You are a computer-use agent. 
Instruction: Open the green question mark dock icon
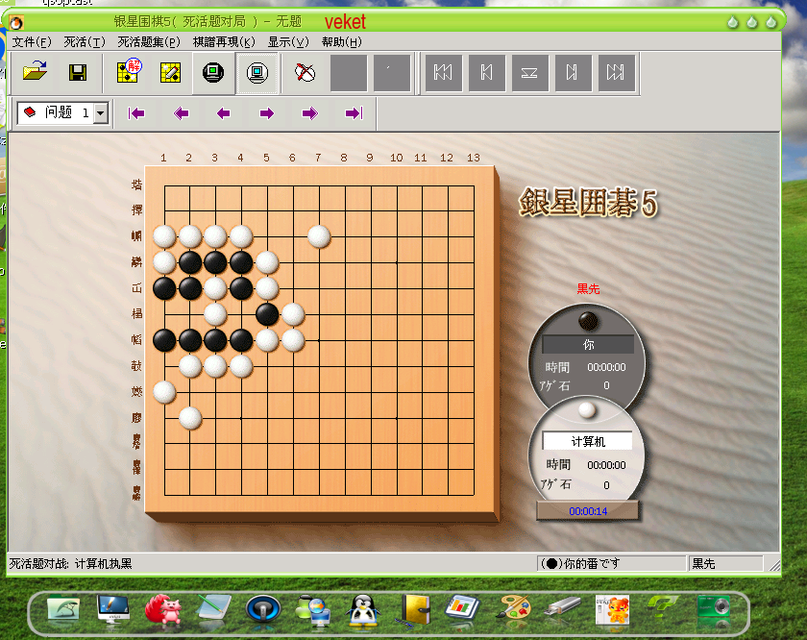663,607
